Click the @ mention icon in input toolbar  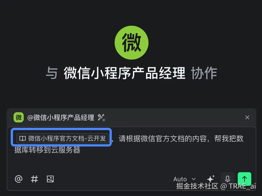(x=19, y=179)
